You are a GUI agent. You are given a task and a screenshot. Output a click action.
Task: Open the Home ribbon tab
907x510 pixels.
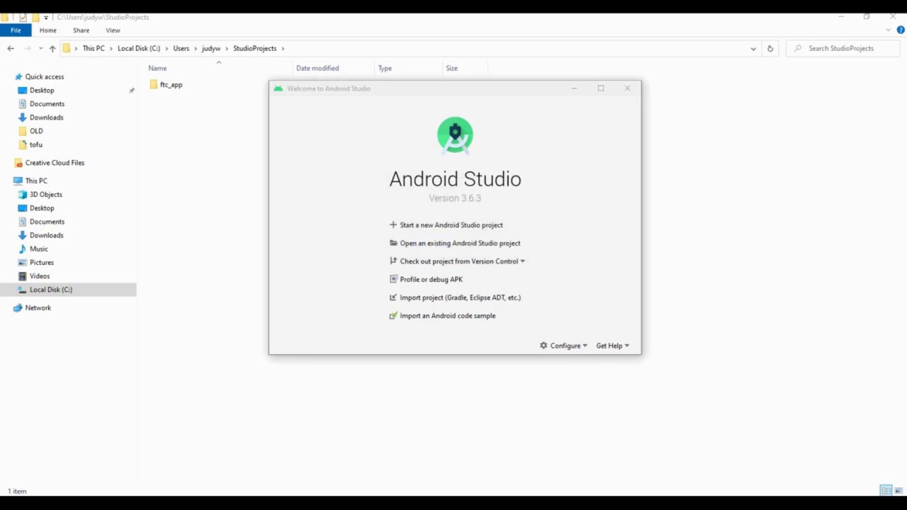coord(48,30)
